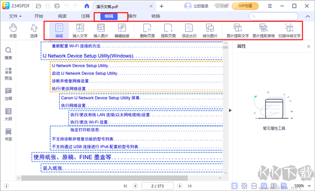Screen dimensions: 315x191
Task: Click the Redo arrow icon
Action: coord(75,6)
